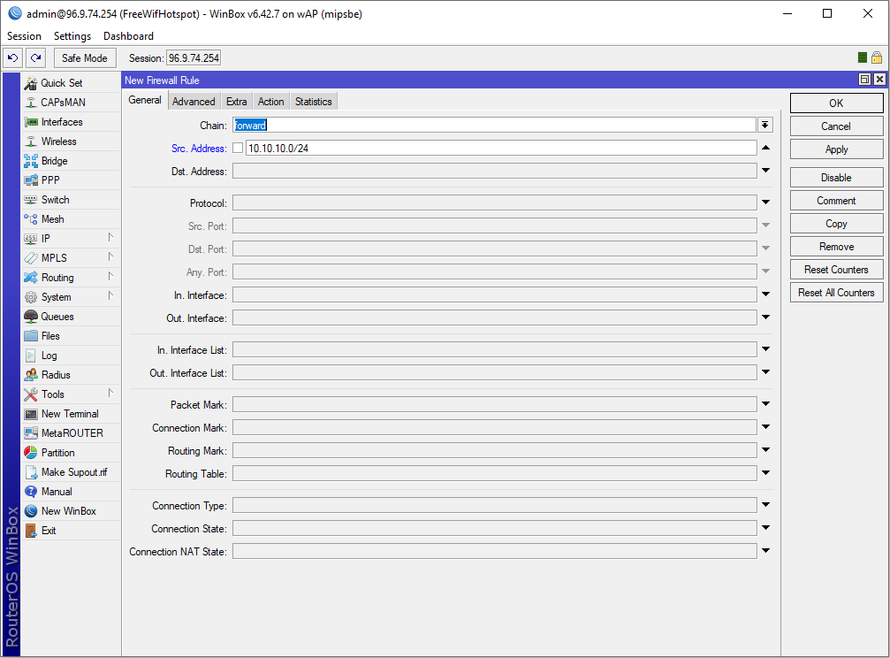The image size is (890, 658).
Task: Launch New WinBox
Action: (71, 511)
